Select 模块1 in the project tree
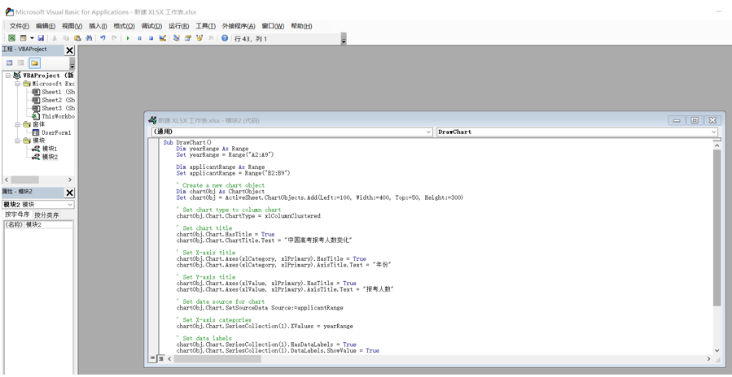The width and height of the screenshot is (732, 377). pyautogui.click(x=45, y=149)
